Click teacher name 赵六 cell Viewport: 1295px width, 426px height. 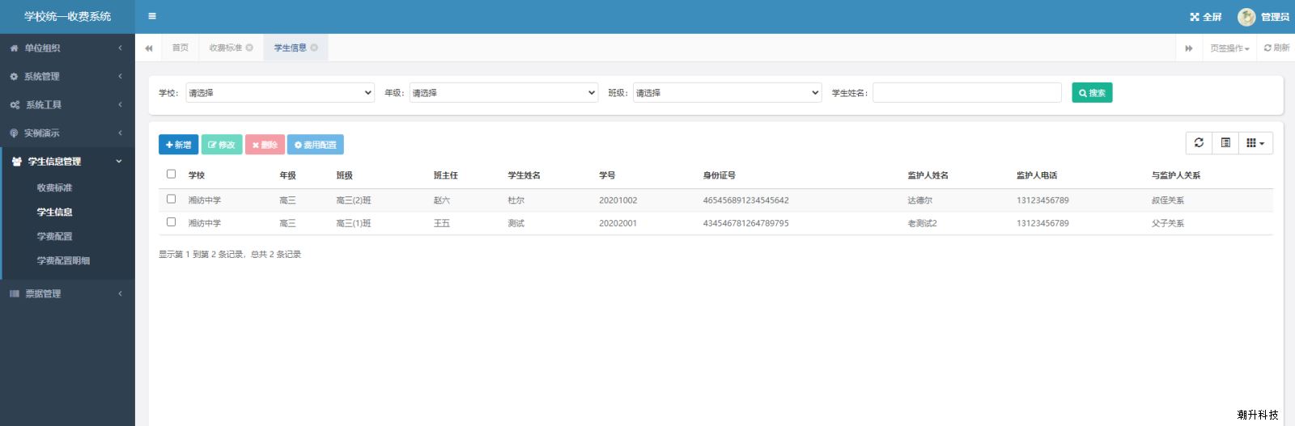point(442,200)
